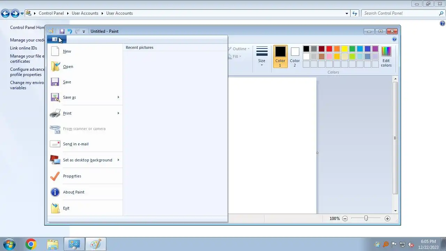Open Windows Explorer from the taskbar
446x251 pixels.
[x=52, y=244]
